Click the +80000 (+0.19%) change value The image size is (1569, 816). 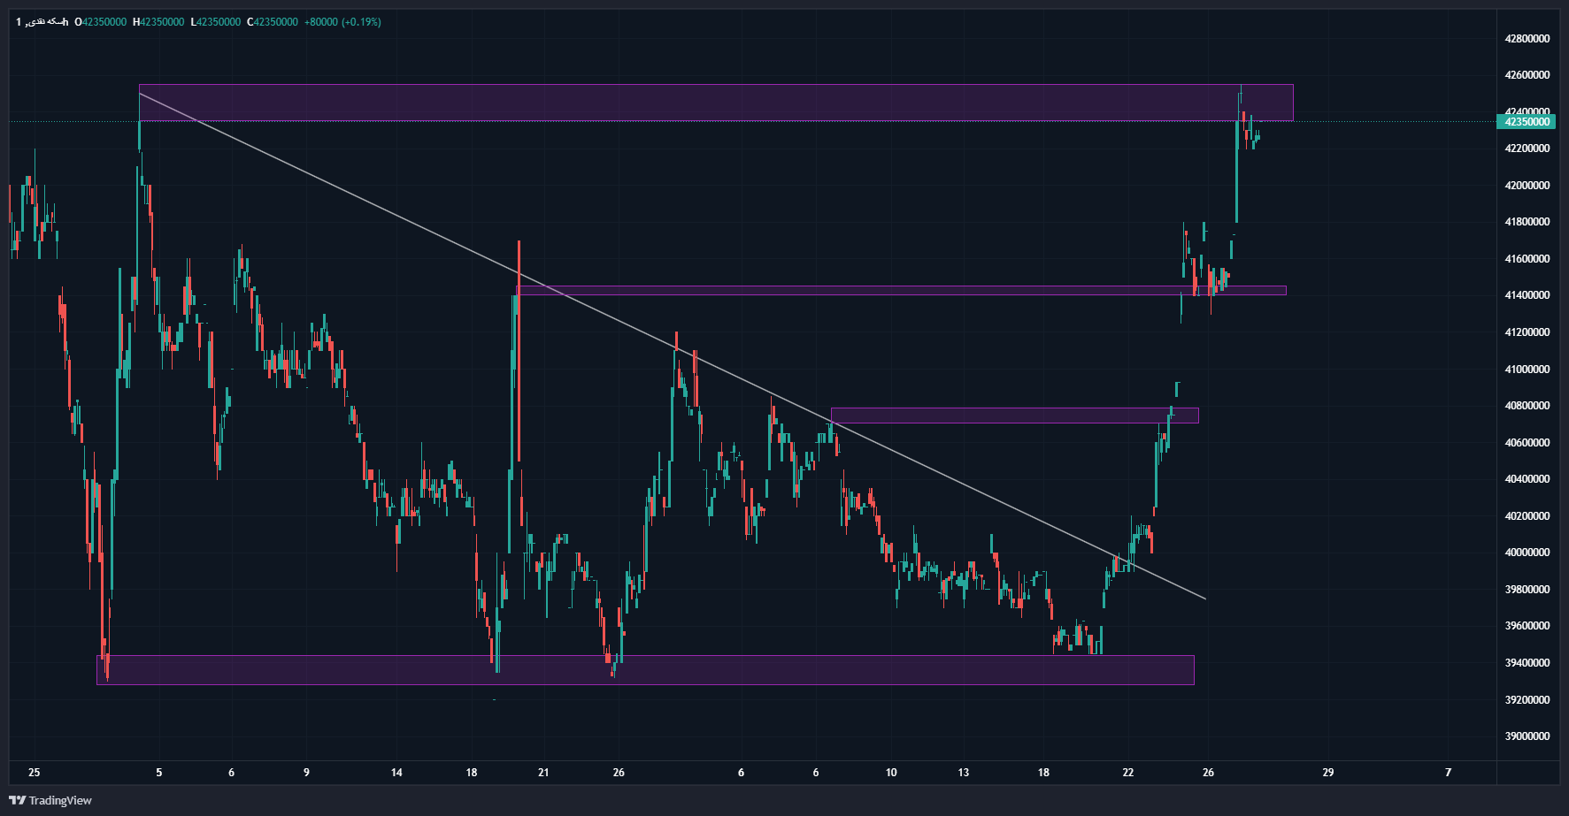342,22
